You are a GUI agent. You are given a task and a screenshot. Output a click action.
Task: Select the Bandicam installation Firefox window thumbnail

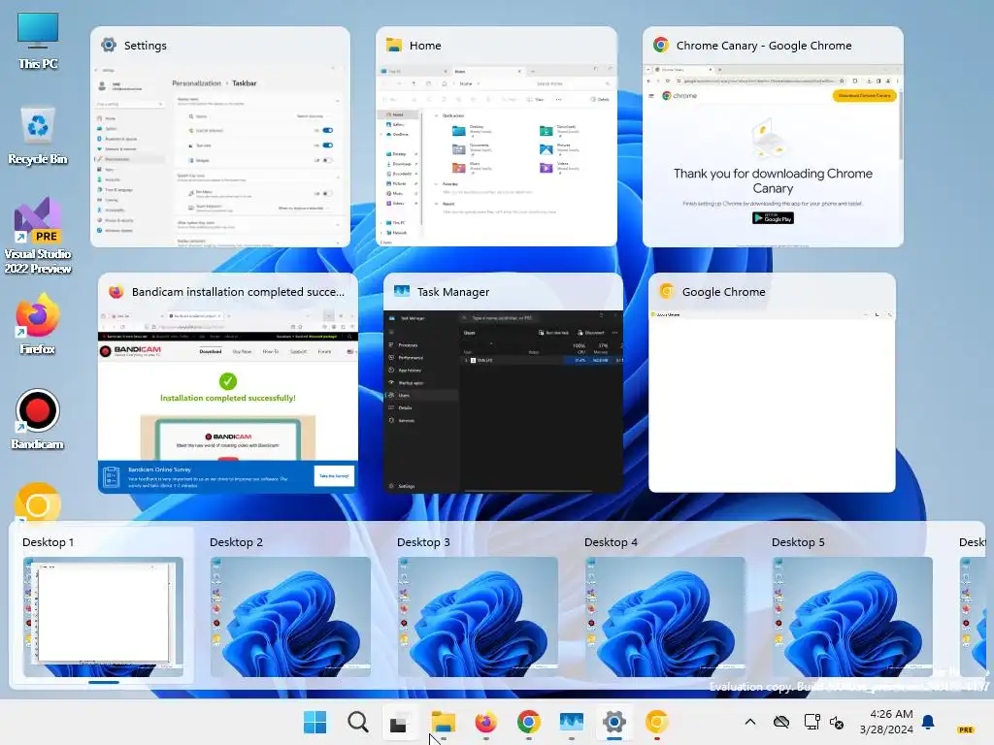(x=227, y=382)
